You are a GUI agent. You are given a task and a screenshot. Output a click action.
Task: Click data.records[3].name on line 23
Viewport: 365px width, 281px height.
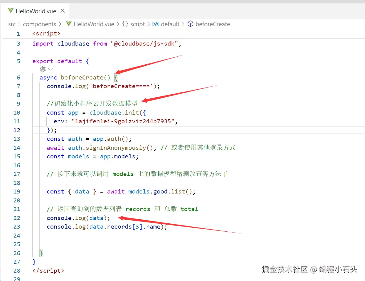[x=125, y=227]
